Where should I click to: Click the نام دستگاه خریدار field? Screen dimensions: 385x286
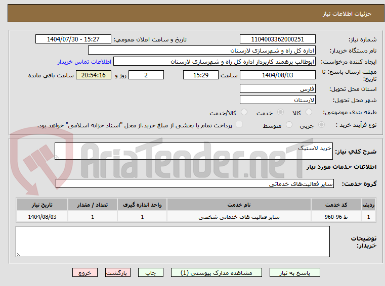coord(201,51)
